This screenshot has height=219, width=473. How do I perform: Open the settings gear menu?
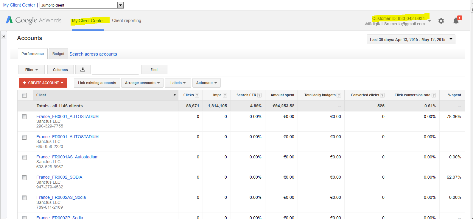(441, 21)
